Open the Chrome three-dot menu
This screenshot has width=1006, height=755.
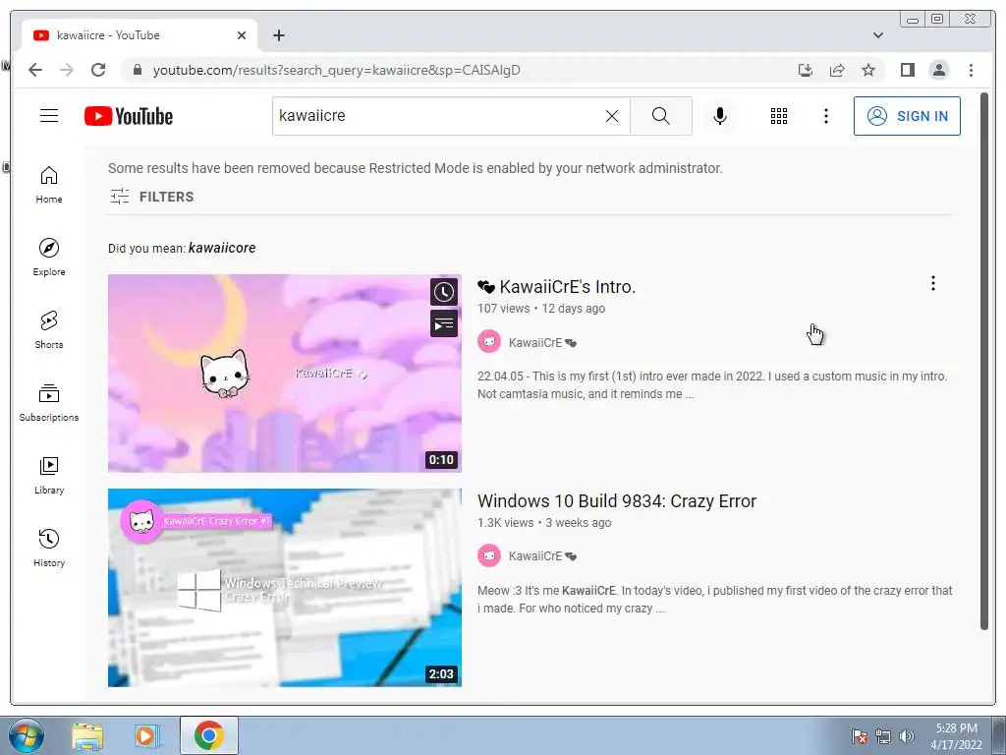click(971, 70)
